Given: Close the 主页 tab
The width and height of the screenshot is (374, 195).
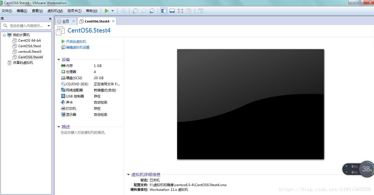Looking at the screenshot, I should [x=74, y=21].
